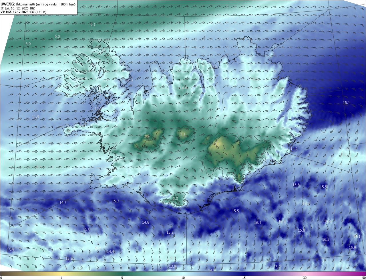Click the 5 tick label on the colour scale

122,278
